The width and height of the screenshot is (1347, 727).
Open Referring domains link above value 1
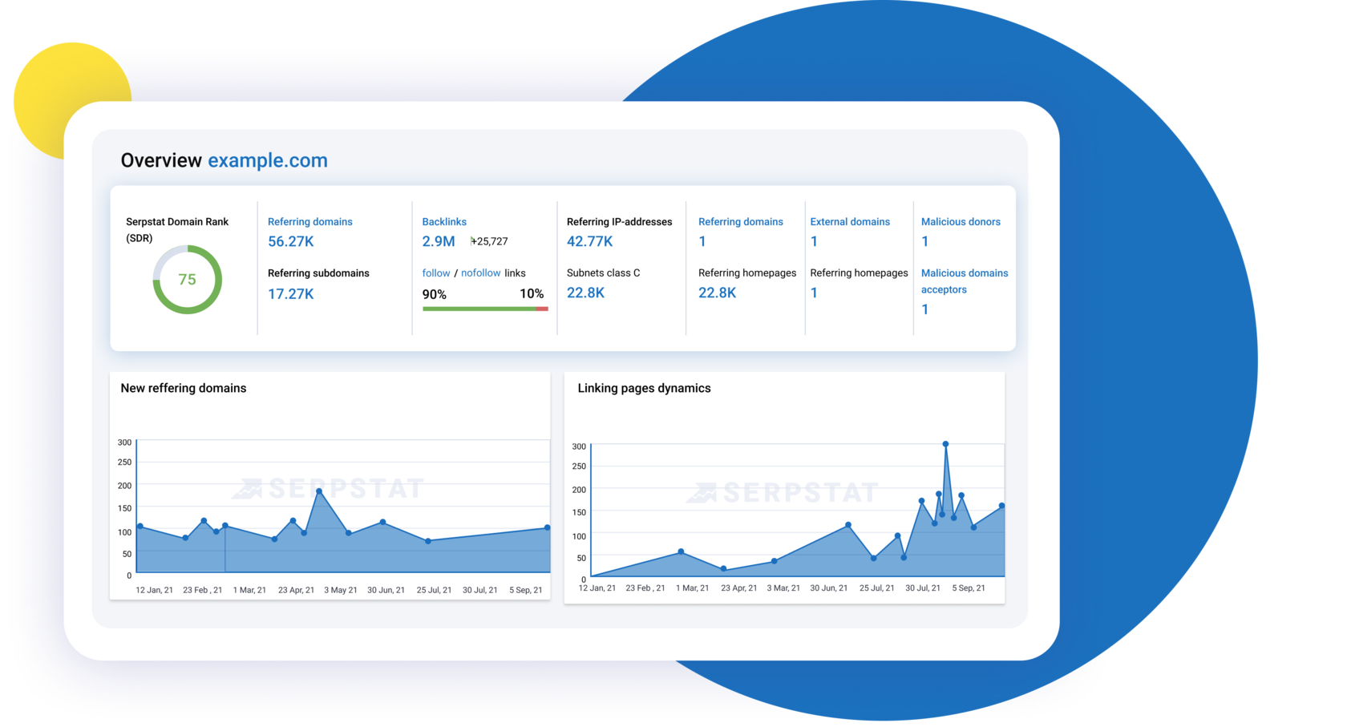(x=741, y=222)
